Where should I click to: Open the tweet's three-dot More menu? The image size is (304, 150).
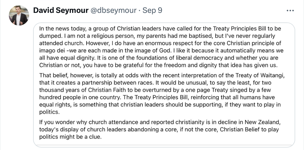pos(290,11)
